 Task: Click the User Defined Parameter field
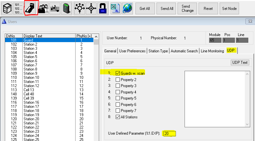(x=170, y=134)
